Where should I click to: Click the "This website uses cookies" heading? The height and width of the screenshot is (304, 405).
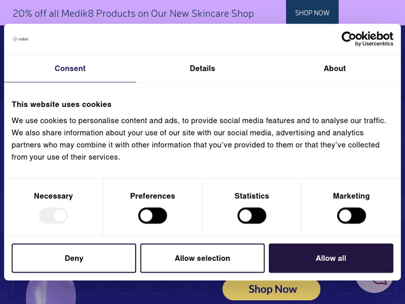(62, 104)
